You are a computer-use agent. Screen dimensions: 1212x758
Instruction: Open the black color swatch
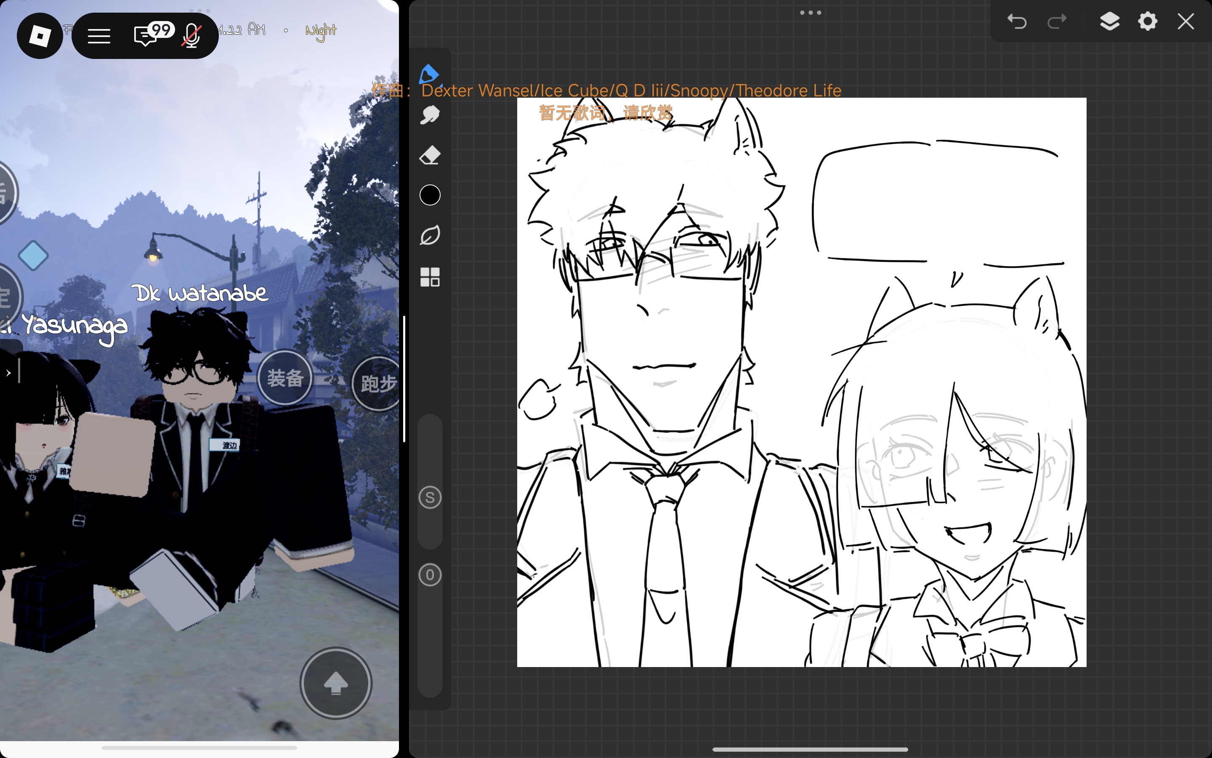(x=430, y=195)
